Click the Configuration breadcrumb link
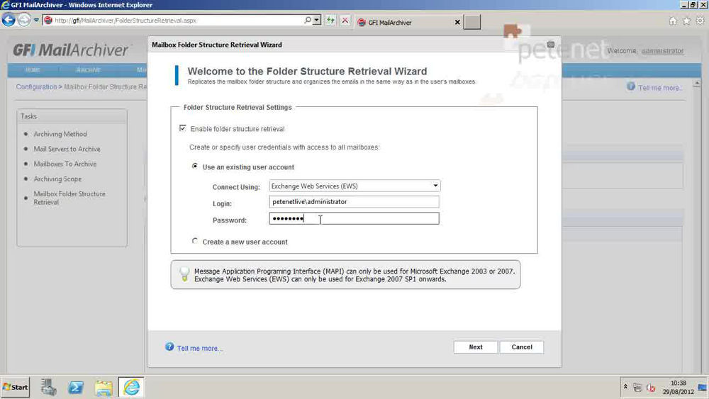Viewport: 709px width, 399px height. point(36,86)
